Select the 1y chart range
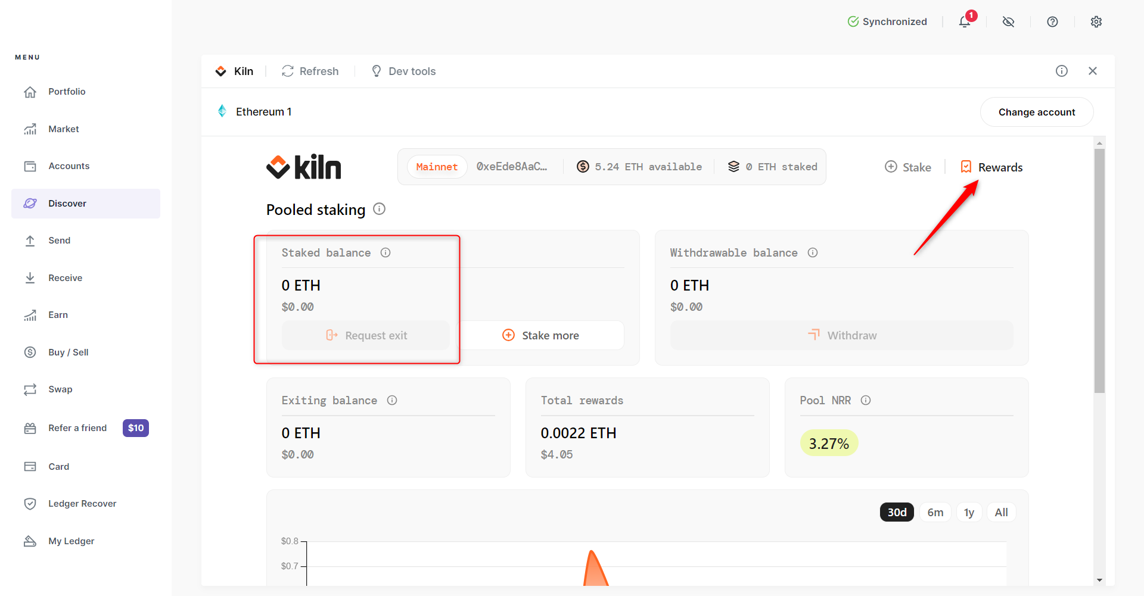 pyautogui.click(x=969, y=512)
